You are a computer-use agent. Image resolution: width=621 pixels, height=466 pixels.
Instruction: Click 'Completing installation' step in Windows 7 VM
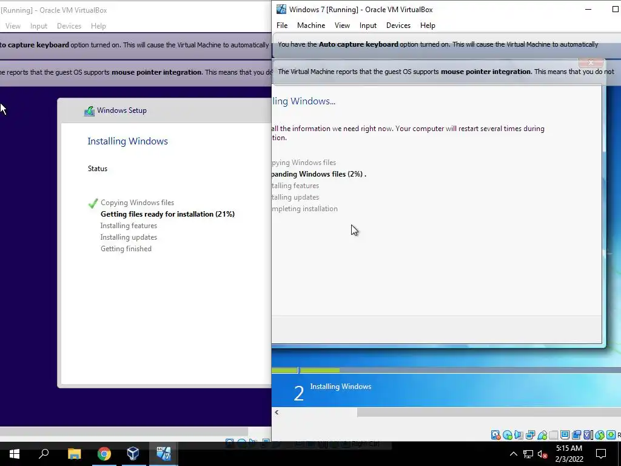[x=304, y=209]
